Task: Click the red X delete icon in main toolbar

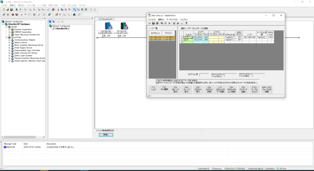Action: coord(69,10)
